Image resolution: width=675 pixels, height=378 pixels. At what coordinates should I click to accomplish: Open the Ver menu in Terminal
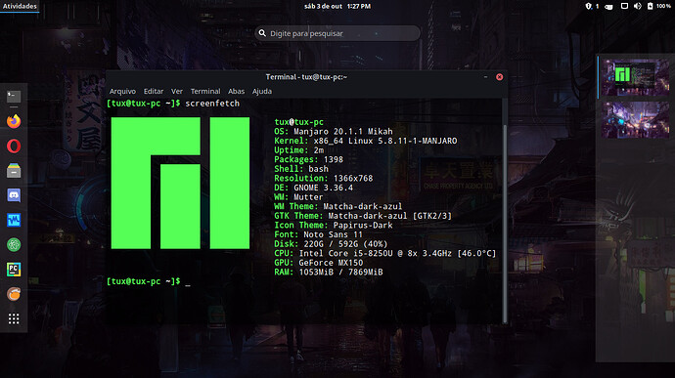tap(177, 91)
